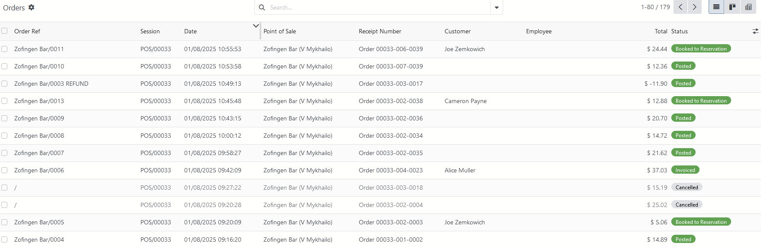
Task: Tick checkbox for Zofingen Bar/0006
Action: point(4,170)
